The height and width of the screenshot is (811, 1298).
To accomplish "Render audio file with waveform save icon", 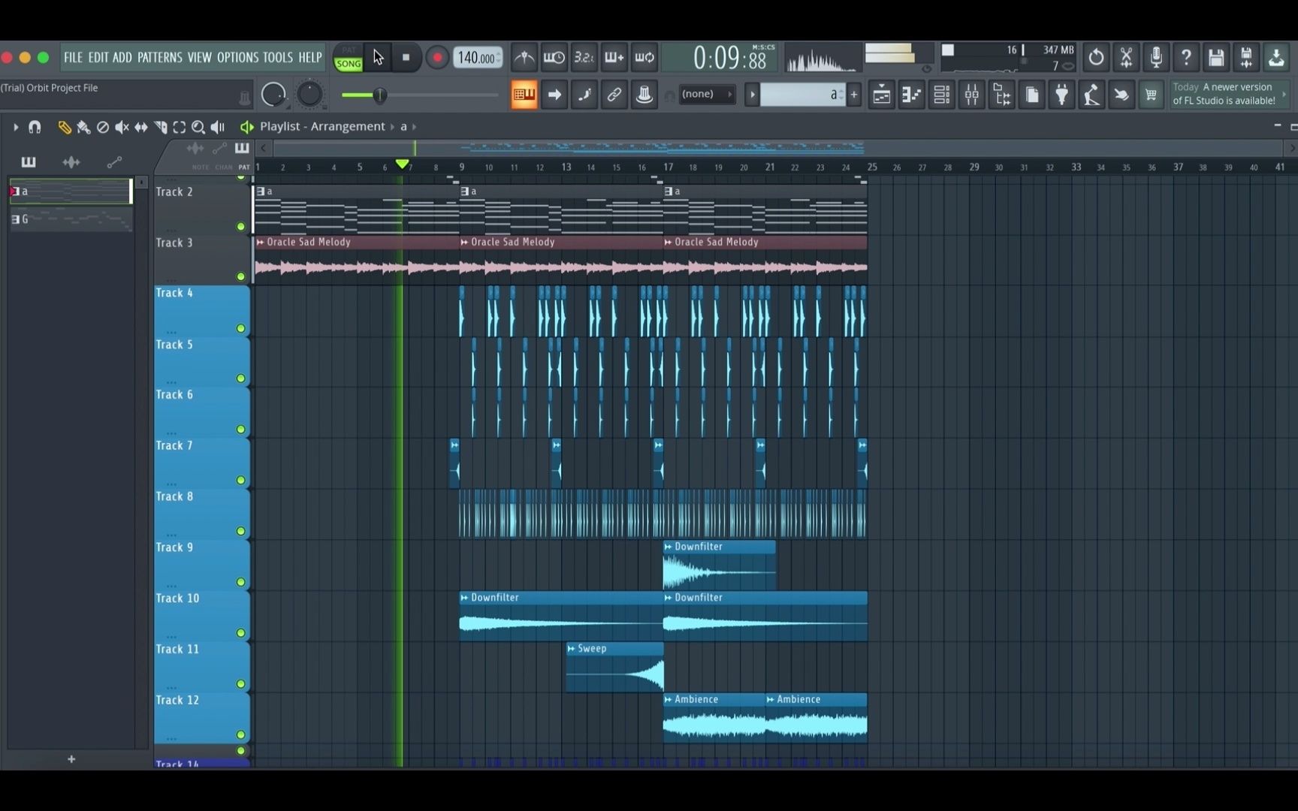I will tap(1246, 57).
